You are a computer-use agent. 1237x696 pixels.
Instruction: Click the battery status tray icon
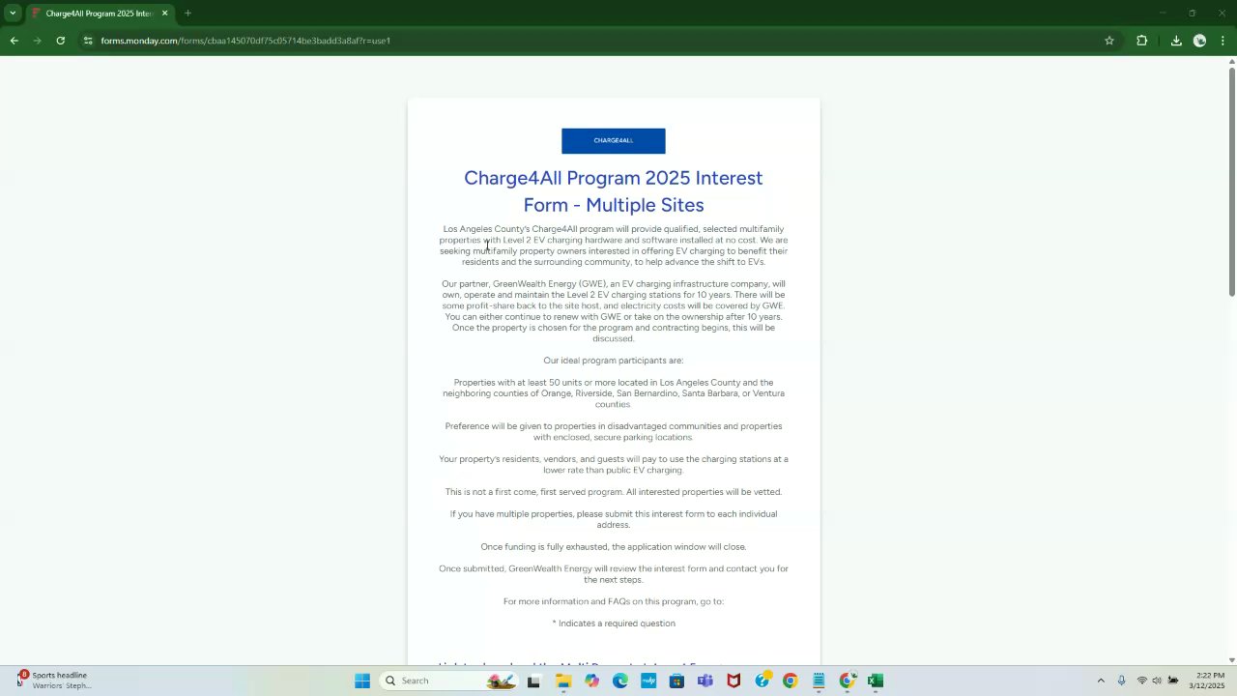1172,681
